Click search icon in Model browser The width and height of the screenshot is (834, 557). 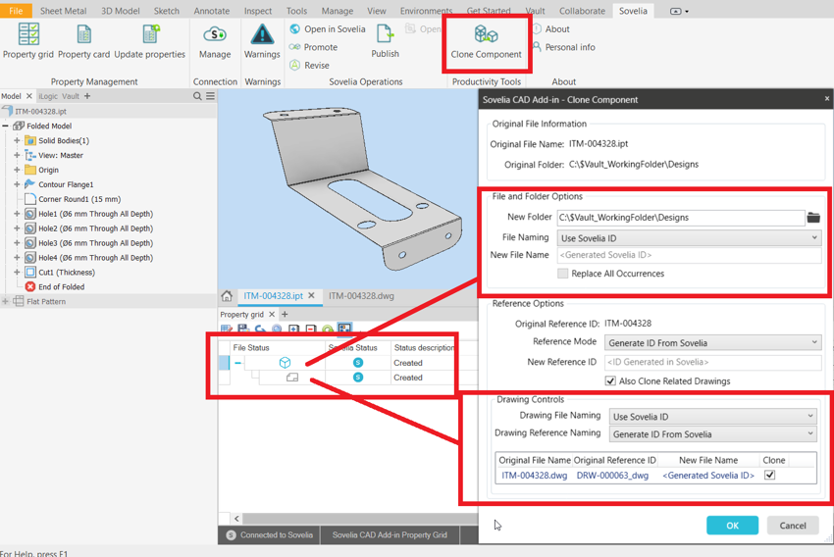pyautogui.click(x=197, y=96)
